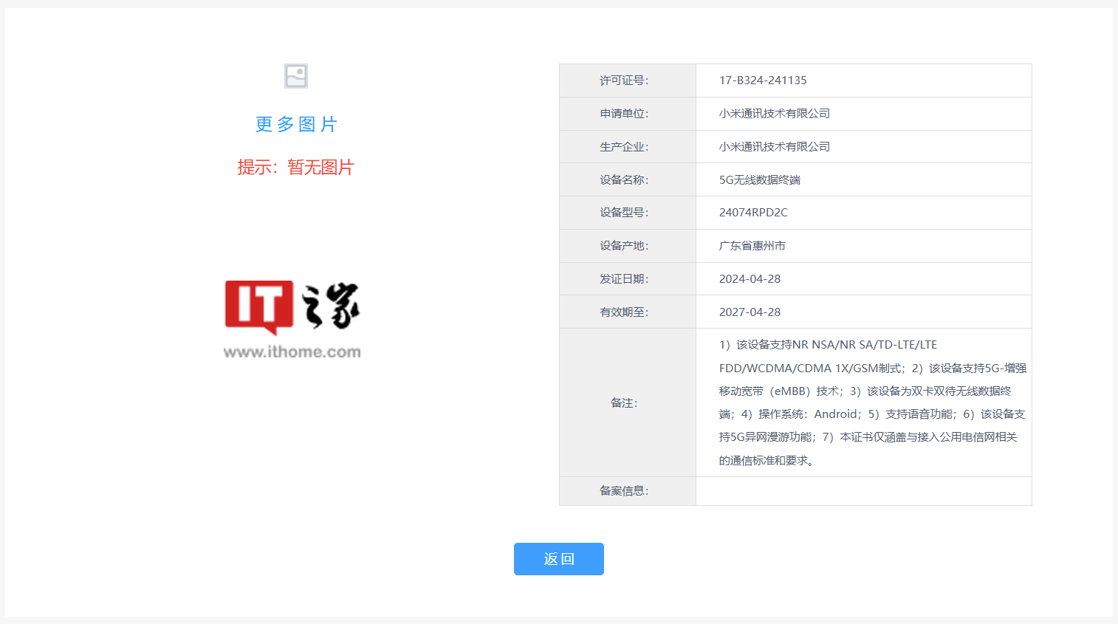Click the red 提示：暂无图片 notice text
Image resolution: width=1118 pixels, height=624 pixels.
point(297,168)
